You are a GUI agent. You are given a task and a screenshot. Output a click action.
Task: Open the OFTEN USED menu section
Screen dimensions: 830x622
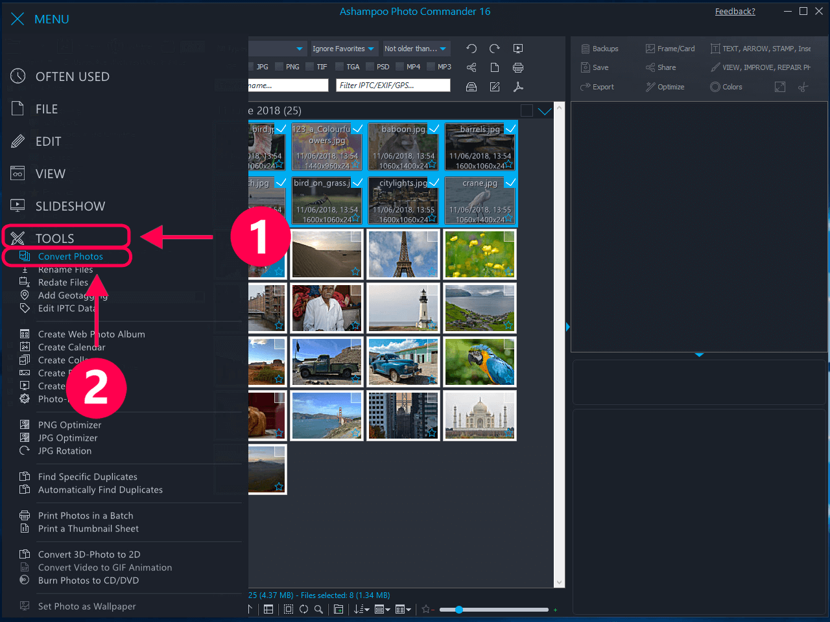pyautogui.click(x=62, y=76)
